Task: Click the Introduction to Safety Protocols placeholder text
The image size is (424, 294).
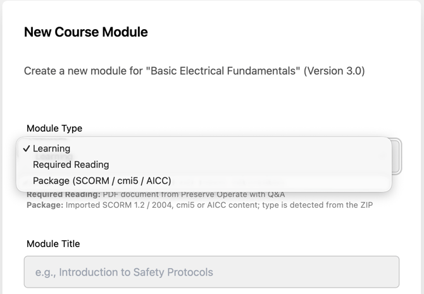Action: coord(124,272)
